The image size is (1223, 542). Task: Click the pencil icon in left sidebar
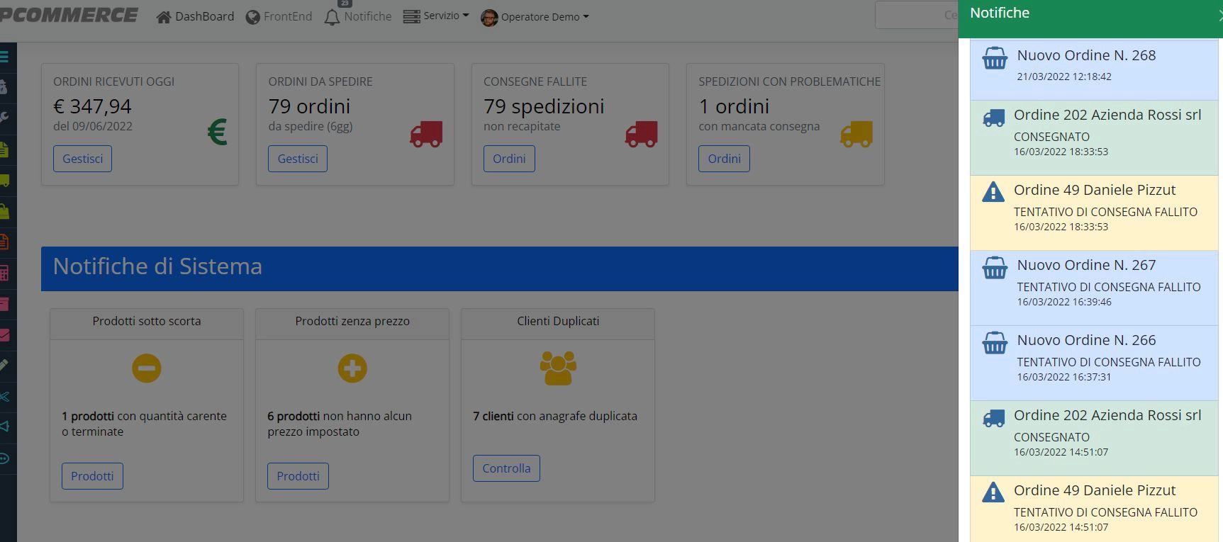[x=4, y=366]
